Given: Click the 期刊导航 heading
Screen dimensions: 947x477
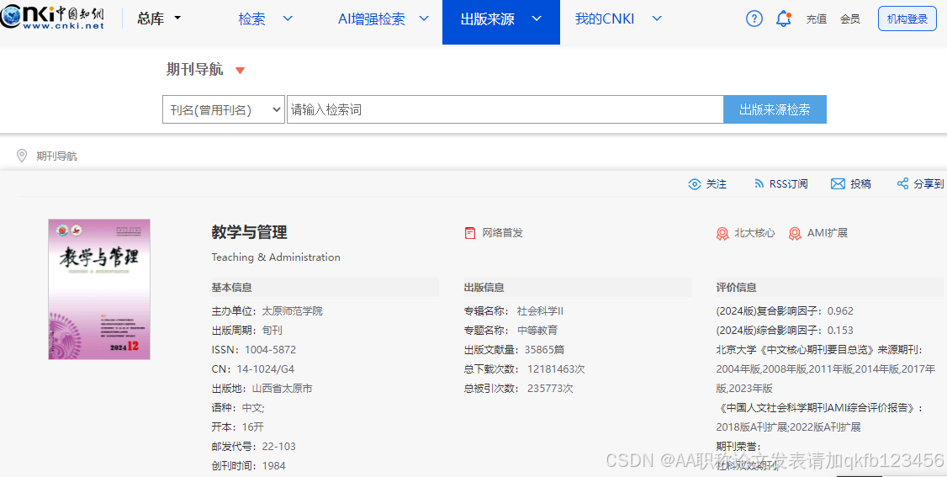Looking at the screenshot, I should 194,70.
